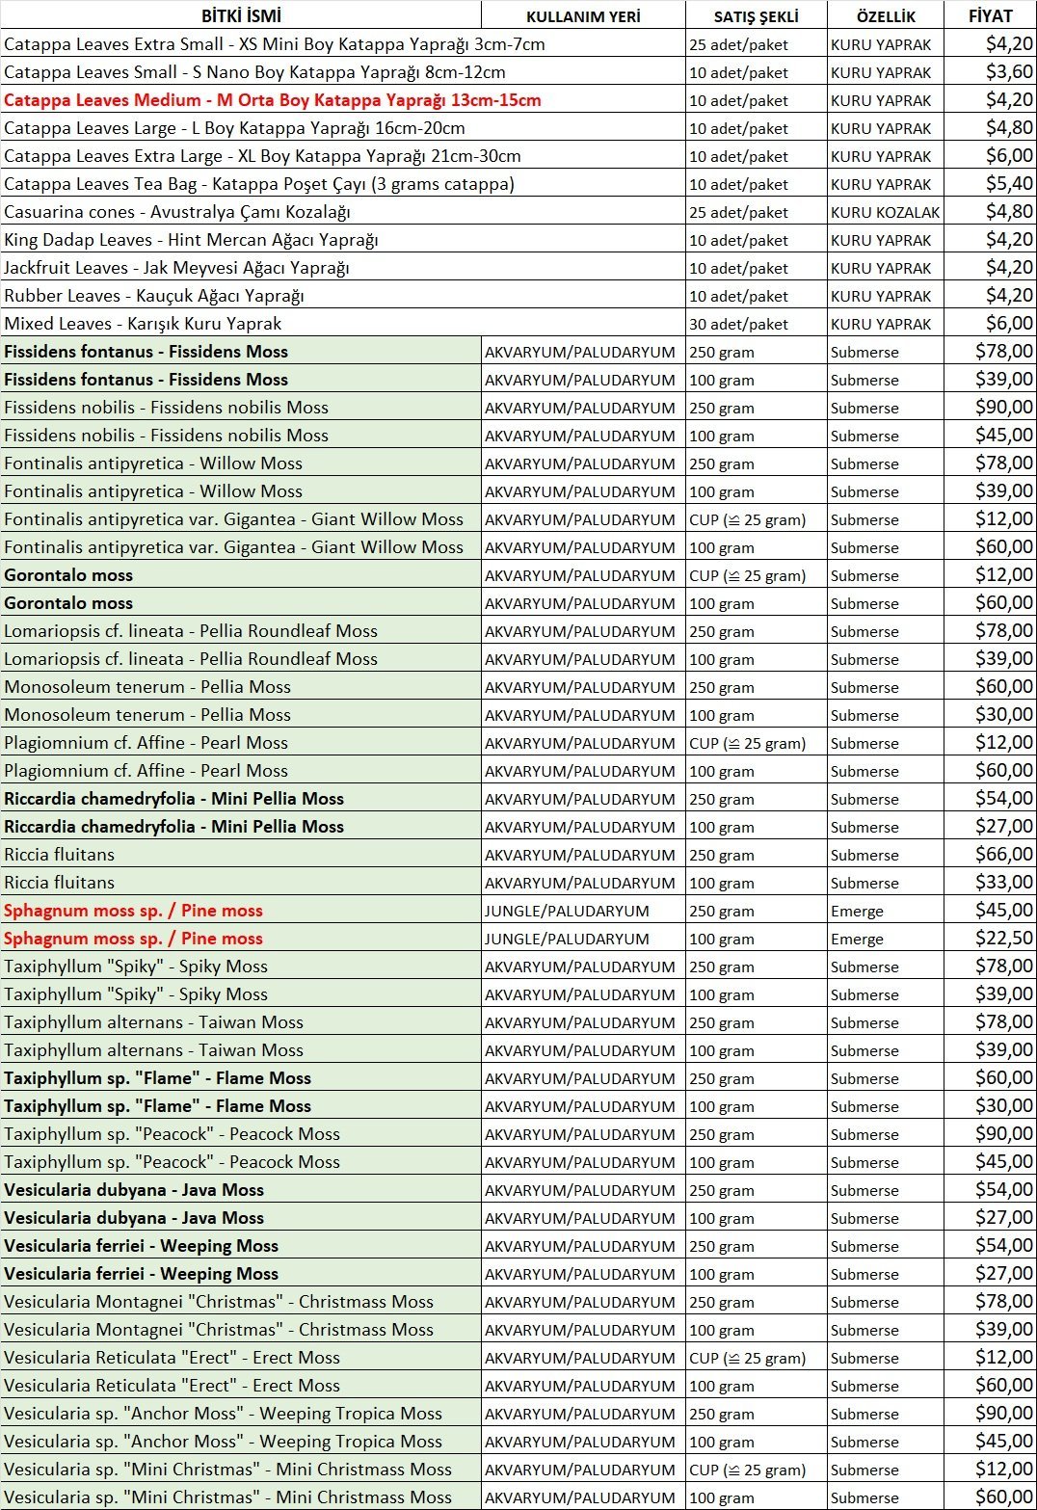
Task: Click the "Jackfruit Leaves" name cell
Action: click(176, 268)
